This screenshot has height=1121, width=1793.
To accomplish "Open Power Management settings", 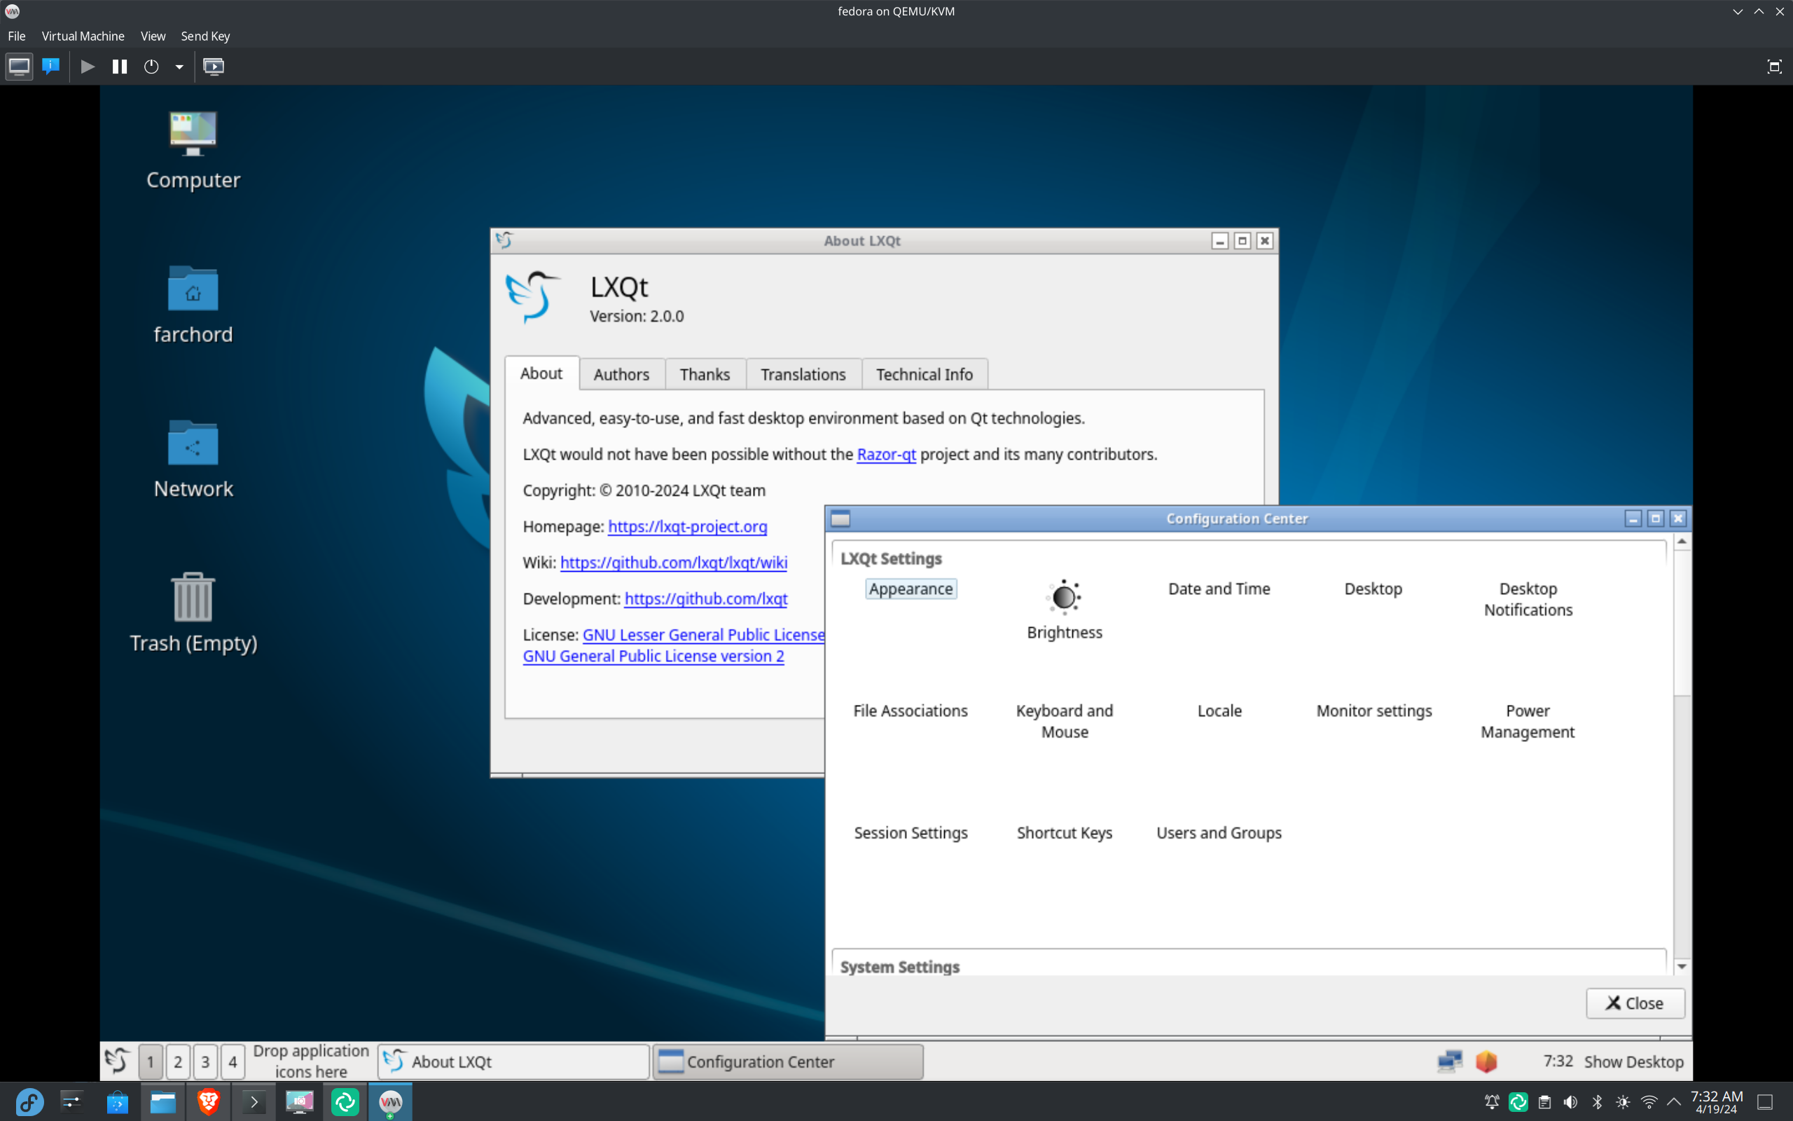I will 1528,722.
